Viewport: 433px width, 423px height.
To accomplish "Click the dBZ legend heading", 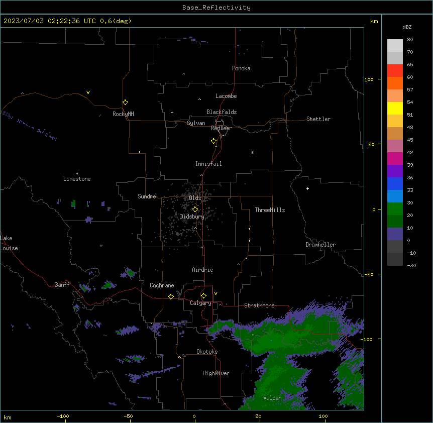I will tap(407, 27).
